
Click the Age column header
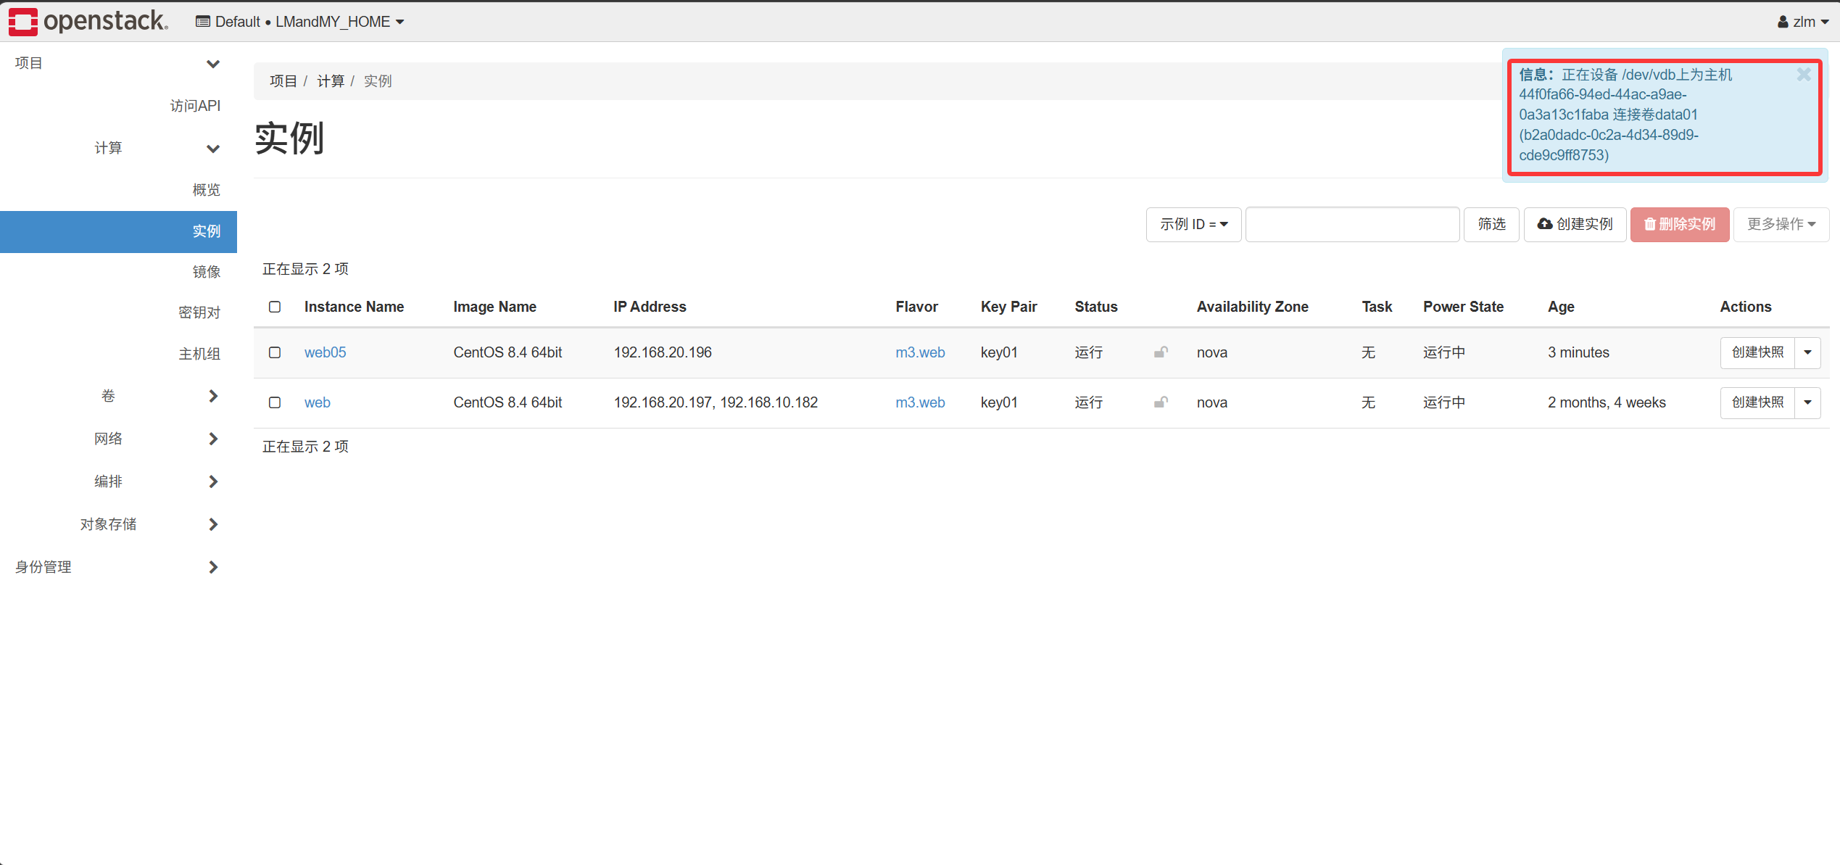(1561, 307)
